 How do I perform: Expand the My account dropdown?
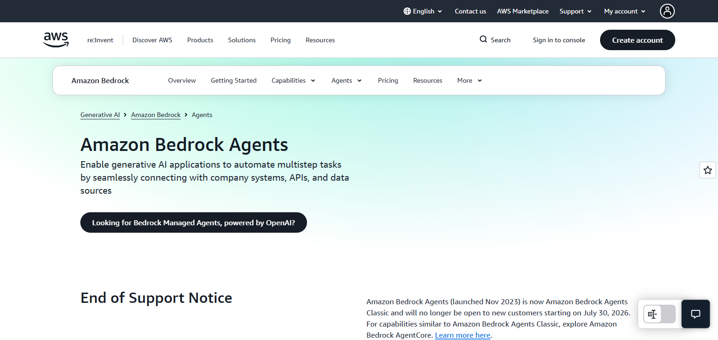pyautogui.click(x=625, y=11)
